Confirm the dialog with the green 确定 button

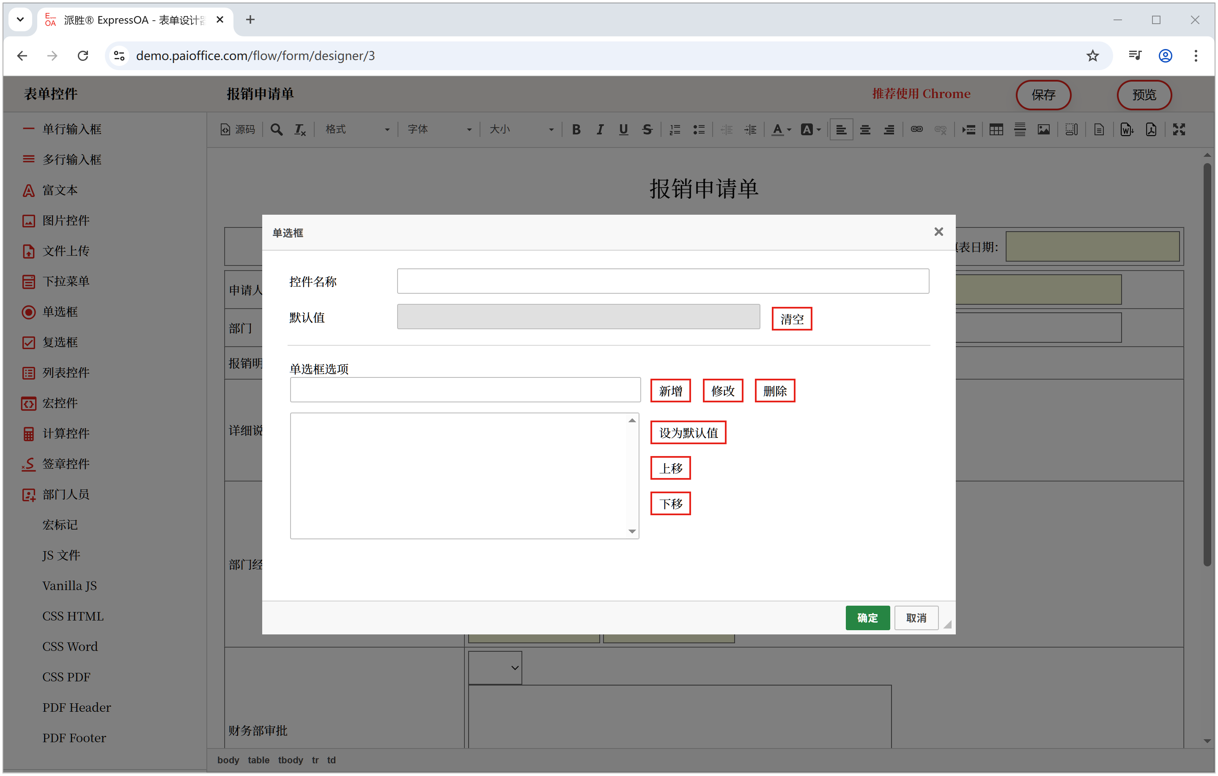coord(867,618)
